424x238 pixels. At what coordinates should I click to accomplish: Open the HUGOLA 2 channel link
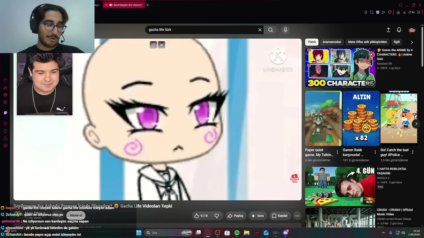tap(383, 178)
